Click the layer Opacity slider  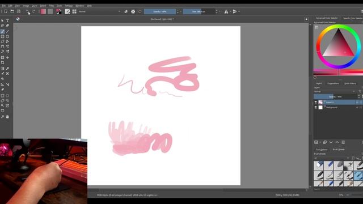(x=336, y=97)
